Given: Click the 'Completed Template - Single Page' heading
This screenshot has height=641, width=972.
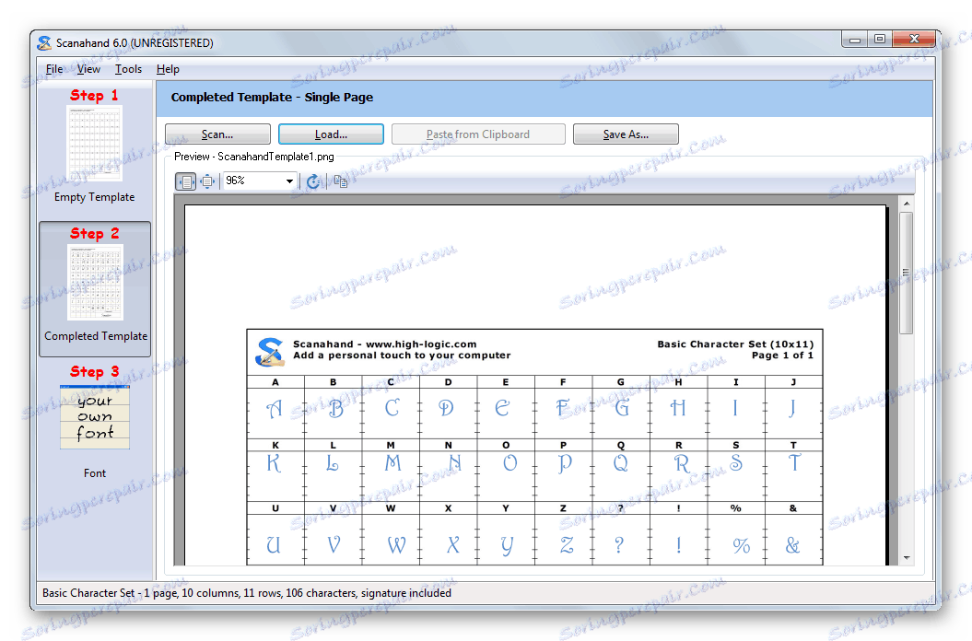Looking at the screenshot, I should (272, 98).
